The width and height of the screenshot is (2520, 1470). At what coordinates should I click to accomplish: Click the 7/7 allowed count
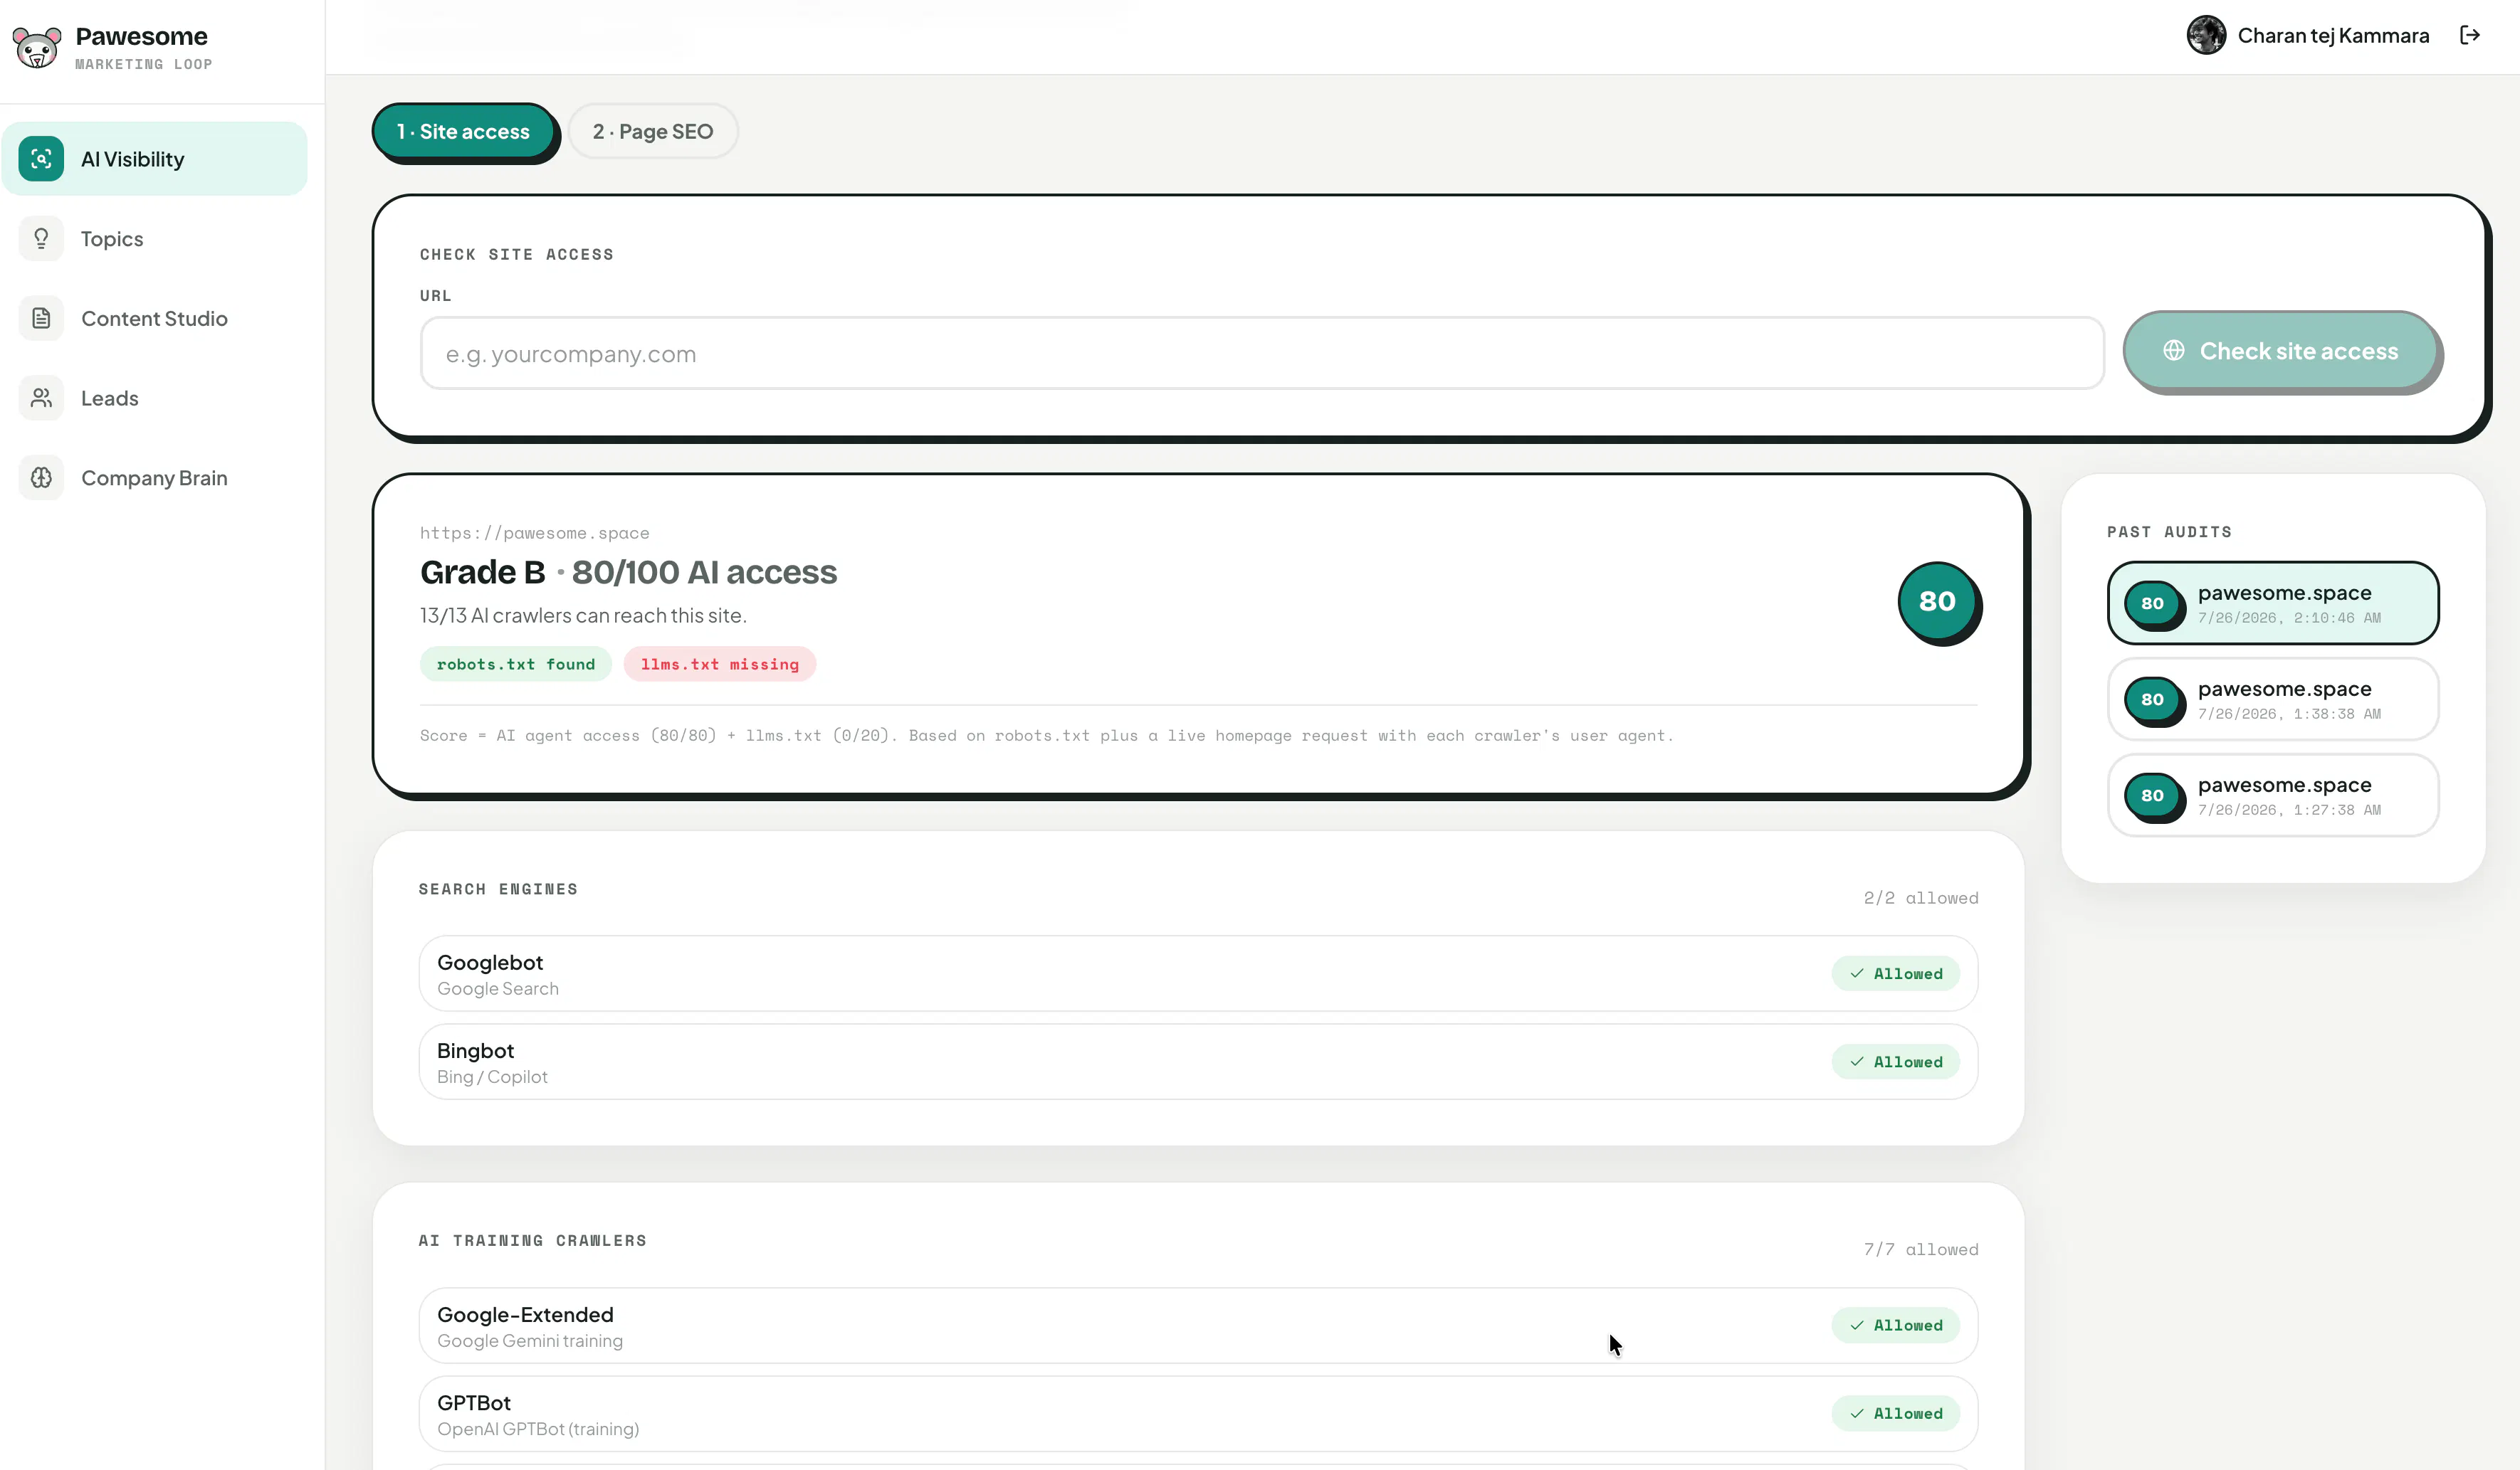click(x=1921, y=1250)
